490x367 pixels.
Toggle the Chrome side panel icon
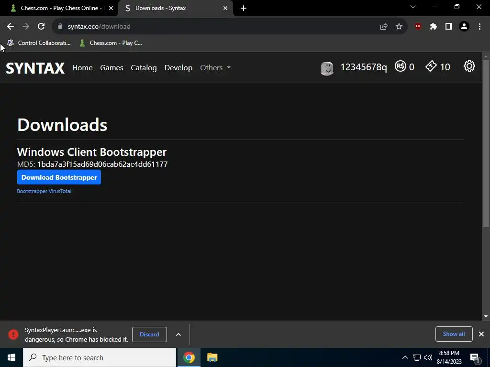[449, 27]
